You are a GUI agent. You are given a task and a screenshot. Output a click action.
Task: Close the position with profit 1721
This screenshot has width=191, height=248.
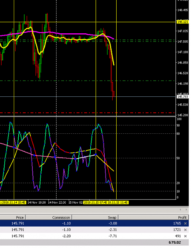point(185,230)
